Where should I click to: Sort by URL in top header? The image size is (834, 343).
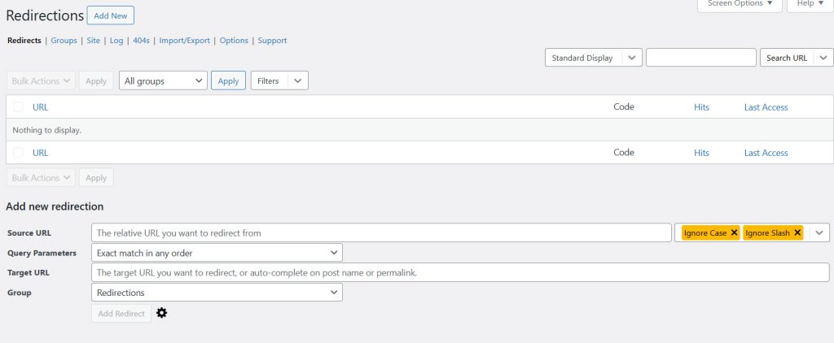tap(41, 106)
